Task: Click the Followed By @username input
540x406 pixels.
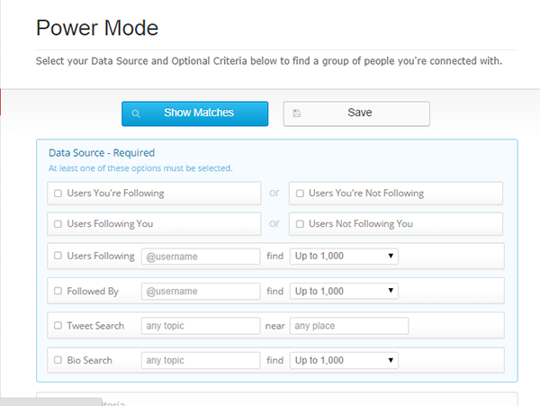Action: pos(200,292)
